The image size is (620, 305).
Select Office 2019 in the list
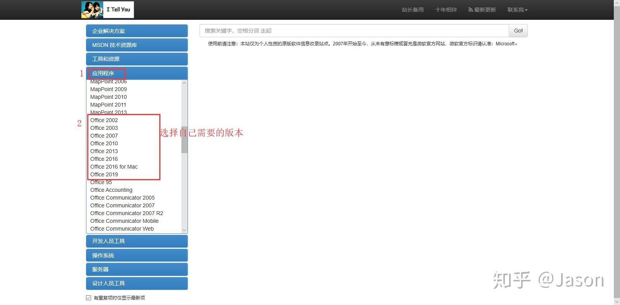pos(104,174)
